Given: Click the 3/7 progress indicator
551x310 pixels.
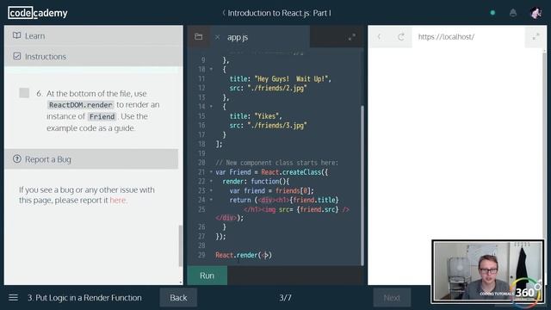Looking at the screenshot, I should [285, 298].
